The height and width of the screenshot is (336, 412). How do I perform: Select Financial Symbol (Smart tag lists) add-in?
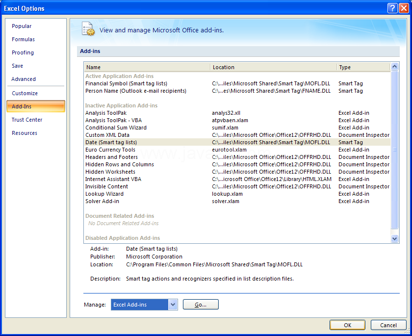237,83
